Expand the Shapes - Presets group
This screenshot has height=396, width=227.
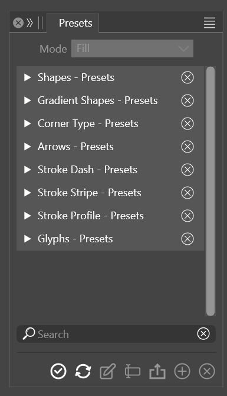tap(27, 77)
